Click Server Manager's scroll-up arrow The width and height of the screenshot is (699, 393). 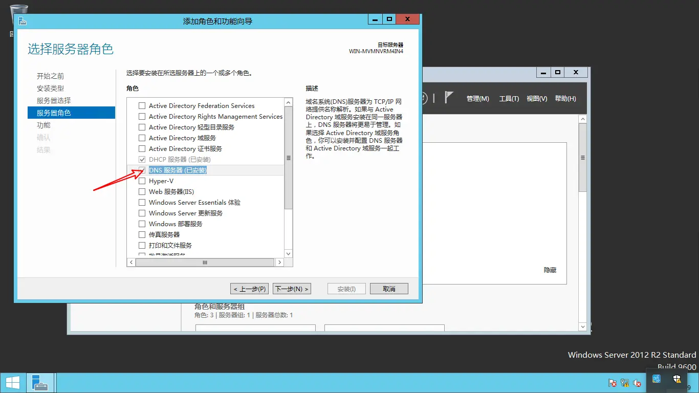pyautogui.click(x=583, y=119)
